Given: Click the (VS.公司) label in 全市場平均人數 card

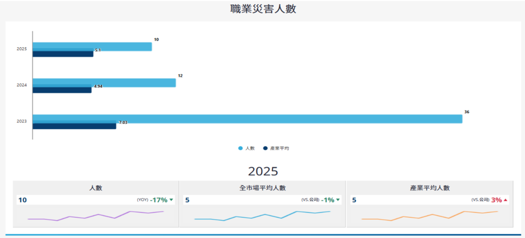Looking at the screenshot, I should pyautogui.click(x=311, y=200).
